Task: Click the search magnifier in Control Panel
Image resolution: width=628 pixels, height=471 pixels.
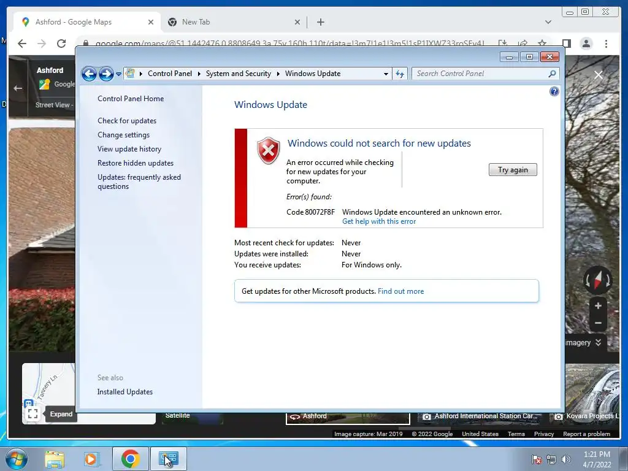Action: (x=552, y=74)
